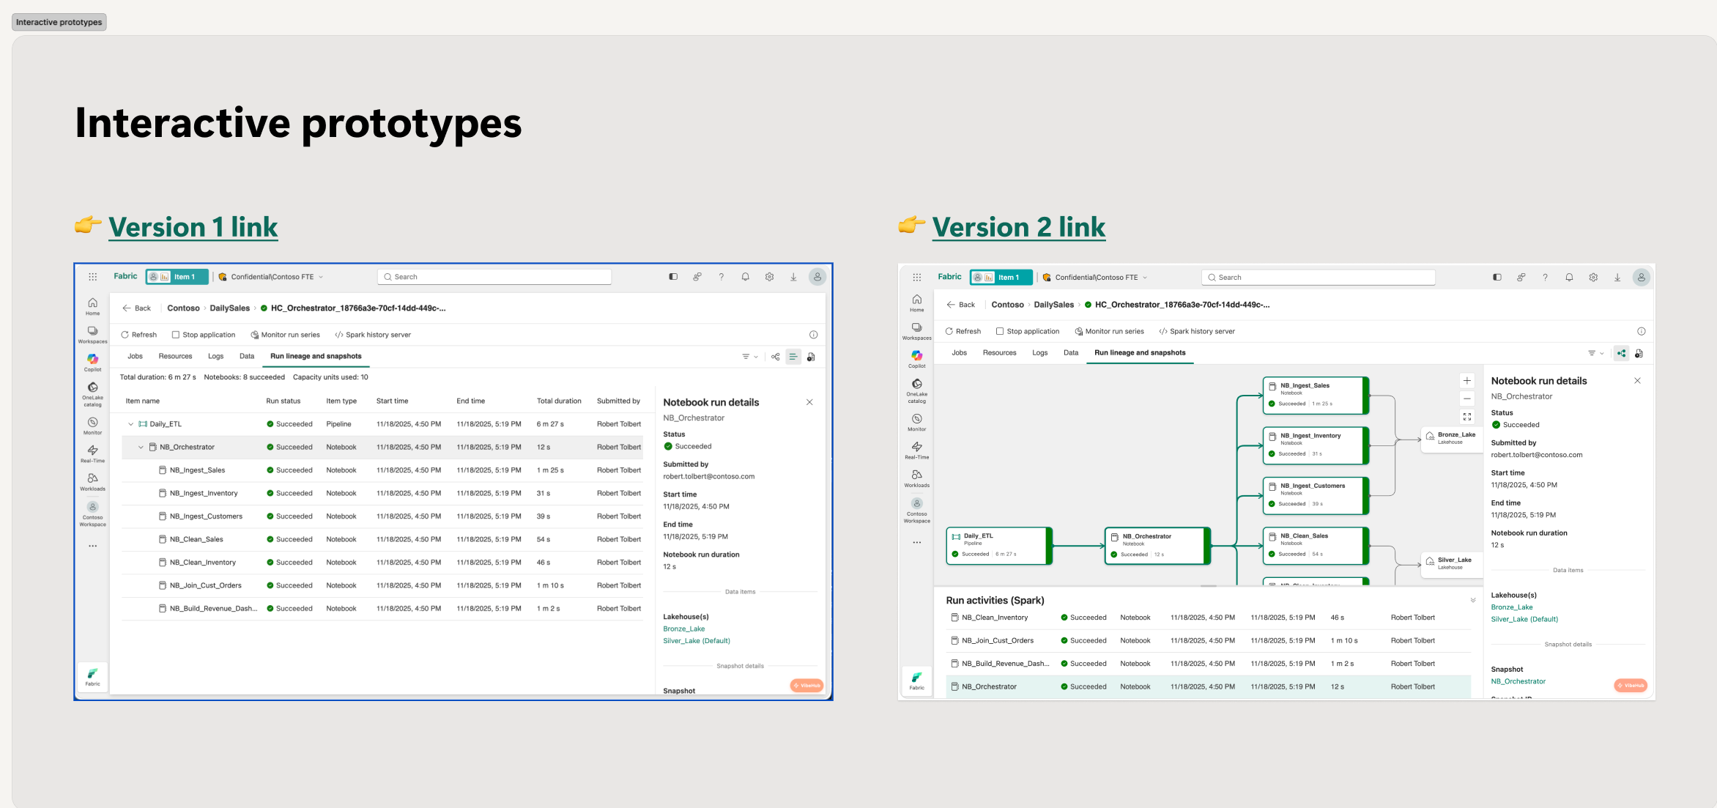Click the Interactive prototypes tag at top

pyautogui.click(x=59, y=22)
